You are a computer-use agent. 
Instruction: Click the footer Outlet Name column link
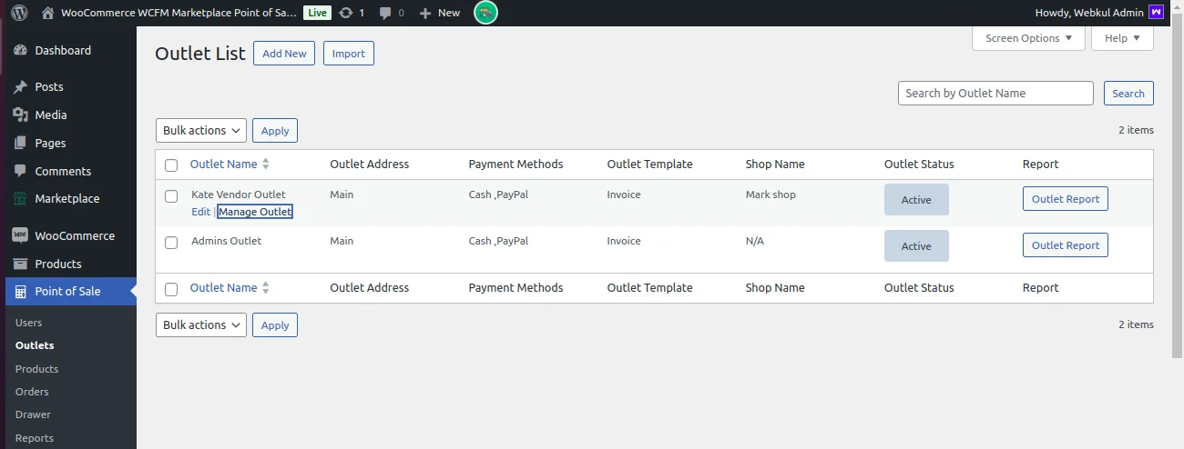tap(224, 288)
